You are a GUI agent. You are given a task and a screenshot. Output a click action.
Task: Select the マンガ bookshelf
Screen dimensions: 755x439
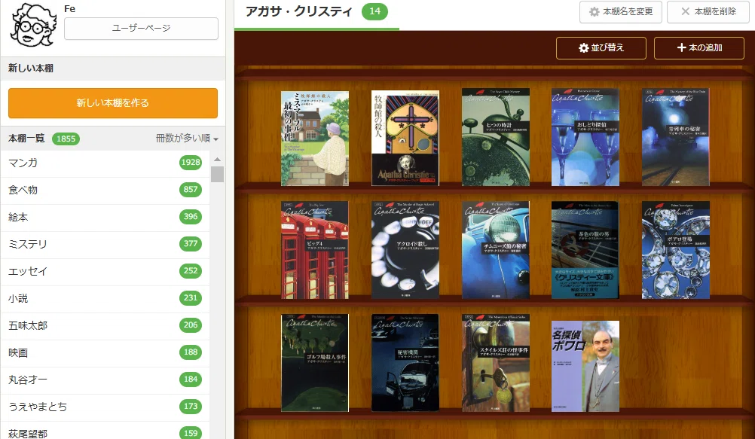tap(105, 163)
